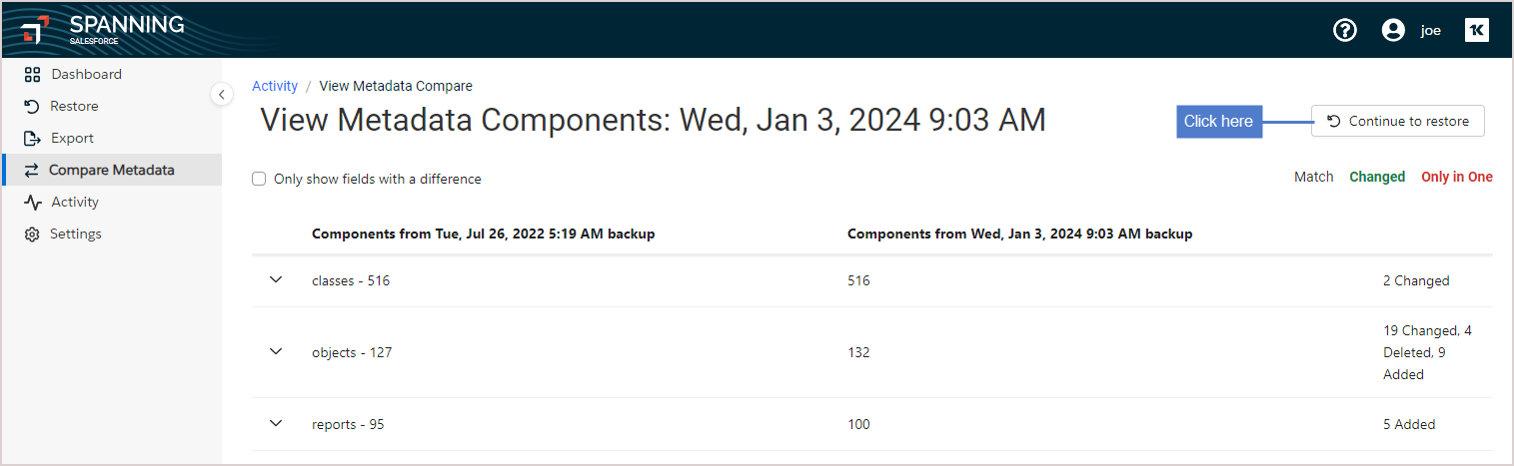Enable Only show fields with a difference

point(259,180)
